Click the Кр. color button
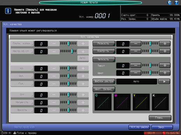 point(22,68)
